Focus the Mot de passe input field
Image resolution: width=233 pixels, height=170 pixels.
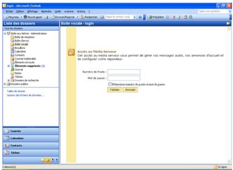coord(124,78)
